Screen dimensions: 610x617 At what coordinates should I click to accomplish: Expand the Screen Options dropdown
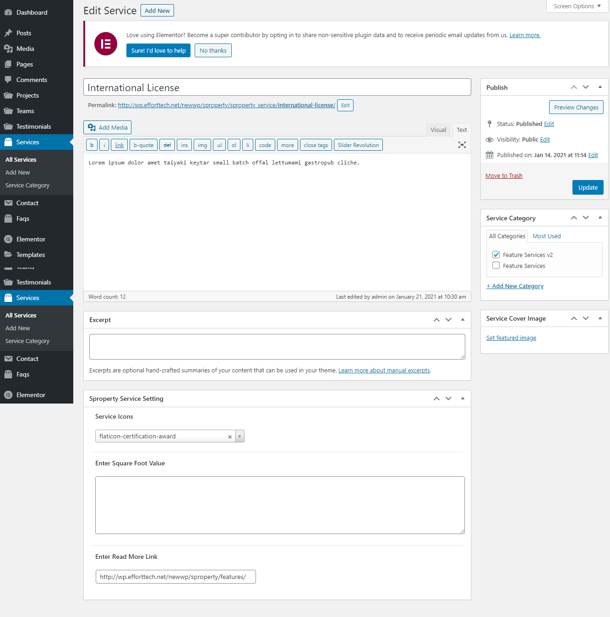coord(577,6)
